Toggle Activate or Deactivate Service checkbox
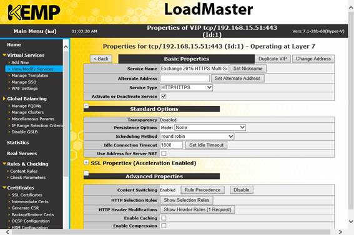354x235 pixels. tap(164, 97)
